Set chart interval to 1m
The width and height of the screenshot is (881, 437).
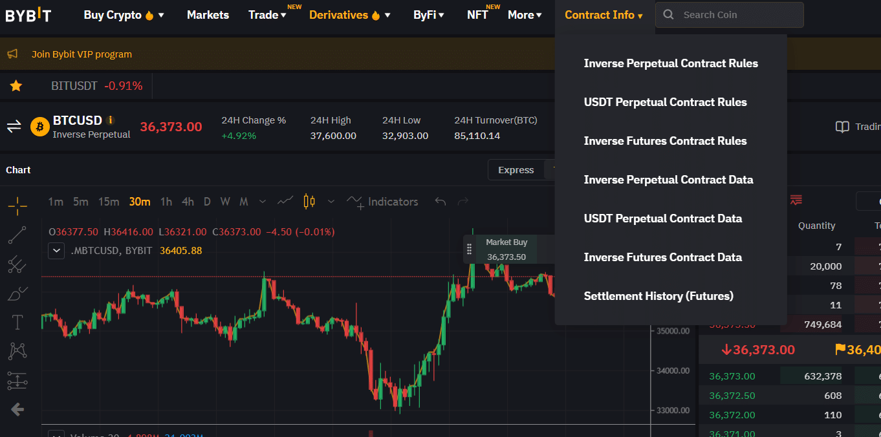pos(56,202)
